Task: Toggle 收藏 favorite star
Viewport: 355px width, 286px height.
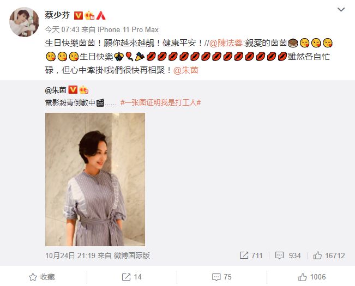Action: [42, 277]
